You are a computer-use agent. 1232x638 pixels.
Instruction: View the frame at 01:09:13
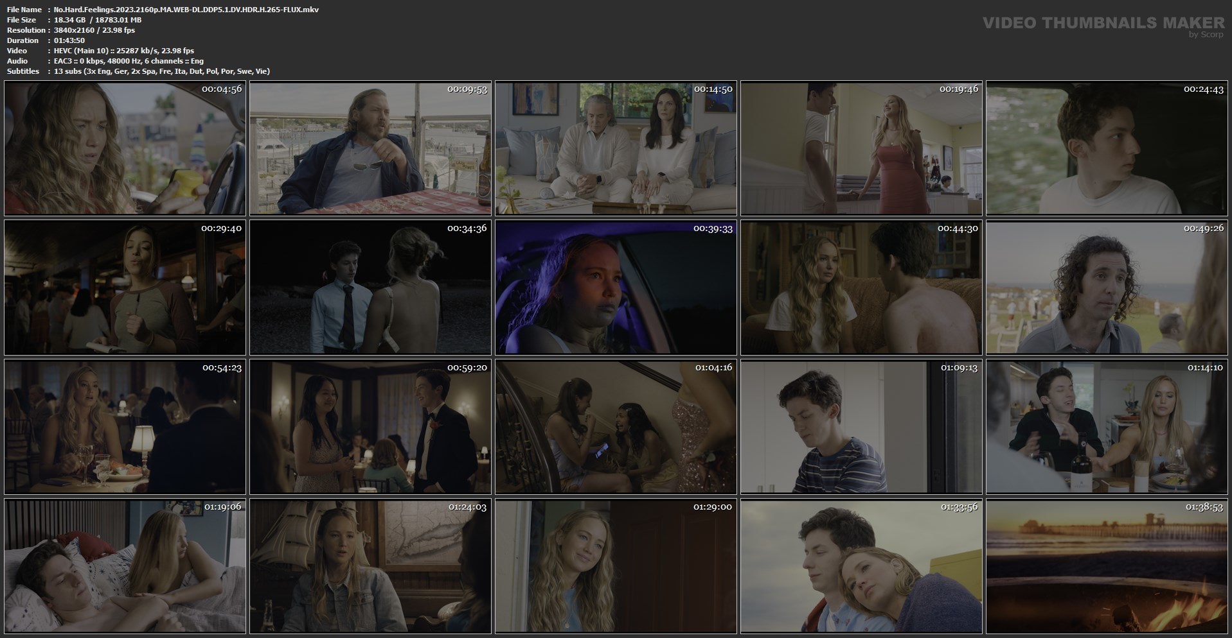tap(861, 427)
